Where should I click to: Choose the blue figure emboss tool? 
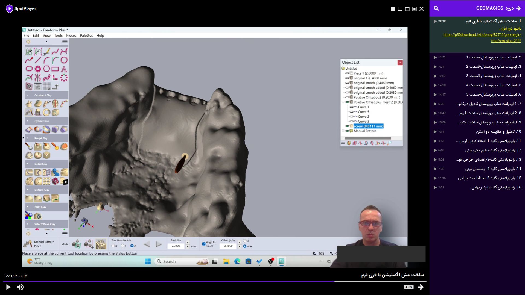(x=55, y=172)
